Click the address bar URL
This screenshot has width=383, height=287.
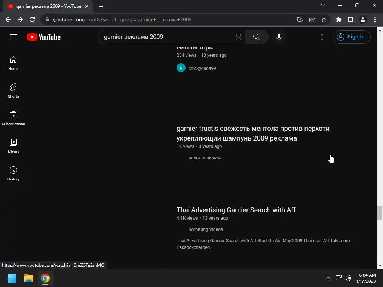pyautogui.click(x=122, y=19)
